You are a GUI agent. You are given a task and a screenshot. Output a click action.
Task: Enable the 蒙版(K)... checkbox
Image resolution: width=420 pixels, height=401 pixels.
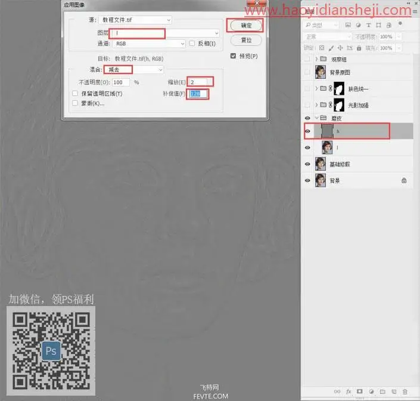pyautogui.click(x=75, y=103)
